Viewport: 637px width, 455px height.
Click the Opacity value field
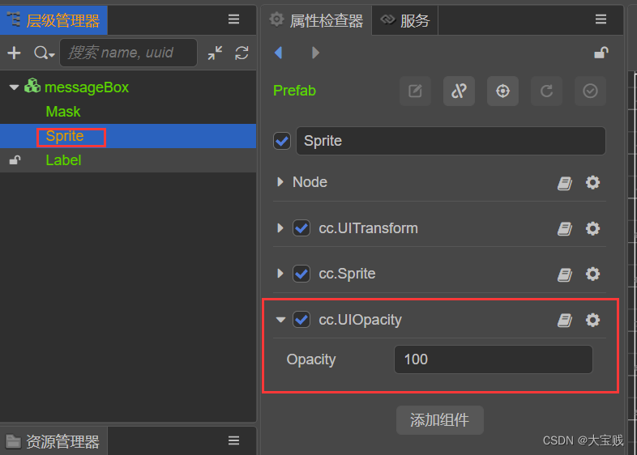(x=493, y=359)
